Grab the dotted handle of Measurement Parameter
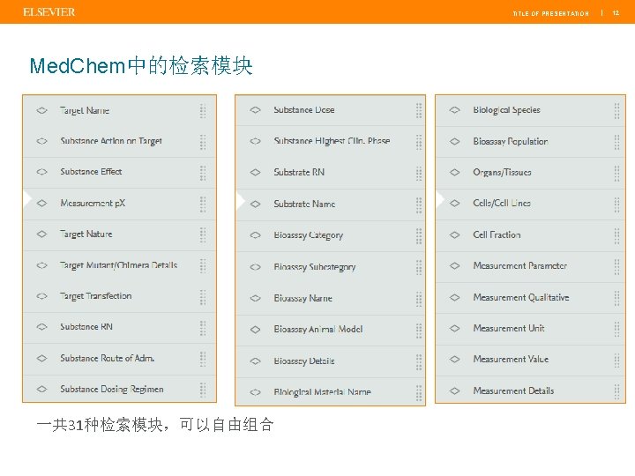Screen dimensions: 635x476 point(616,267)
